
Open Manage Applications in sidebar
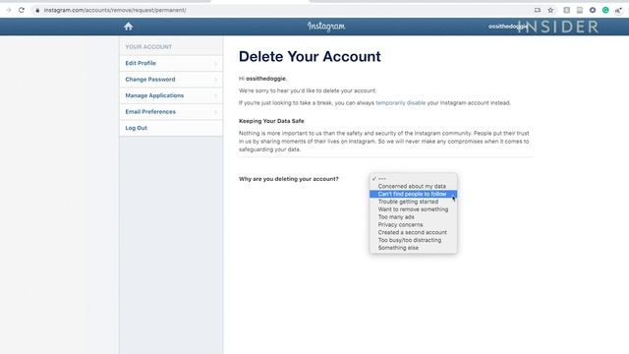[x=171, y=95]
